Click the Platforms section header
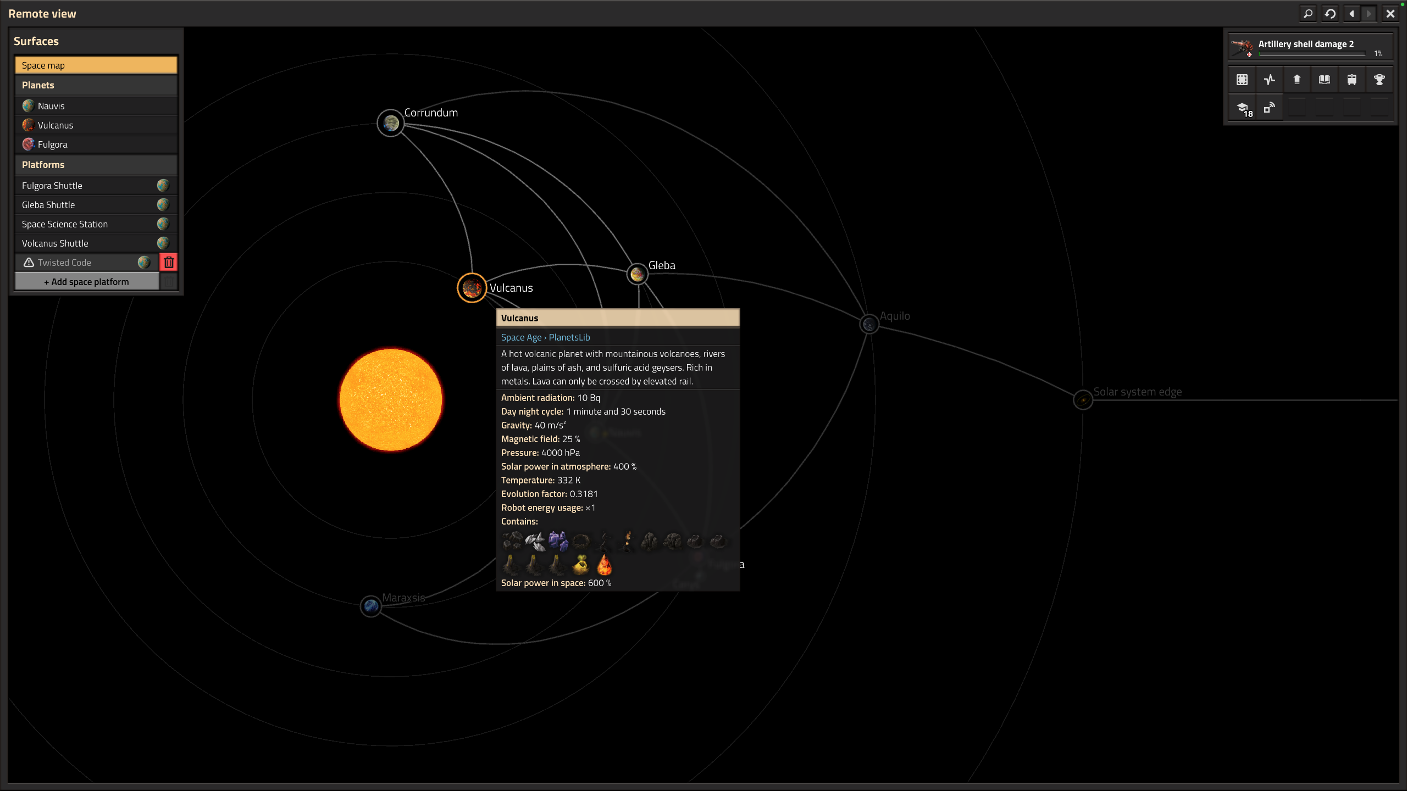This screenshot has width=1407, height=791. coord(96,165)
